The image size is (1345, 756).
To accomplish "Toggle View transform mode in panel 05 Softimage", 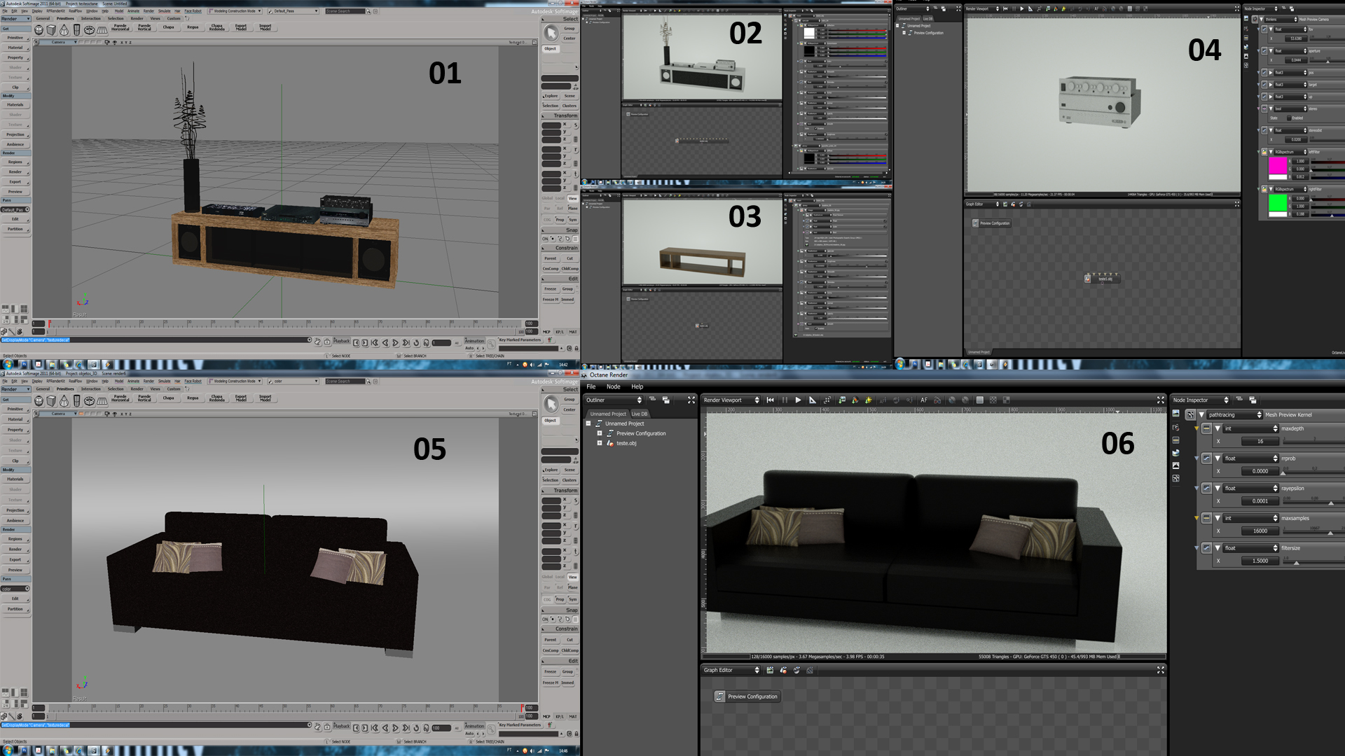I will point(572,577).
